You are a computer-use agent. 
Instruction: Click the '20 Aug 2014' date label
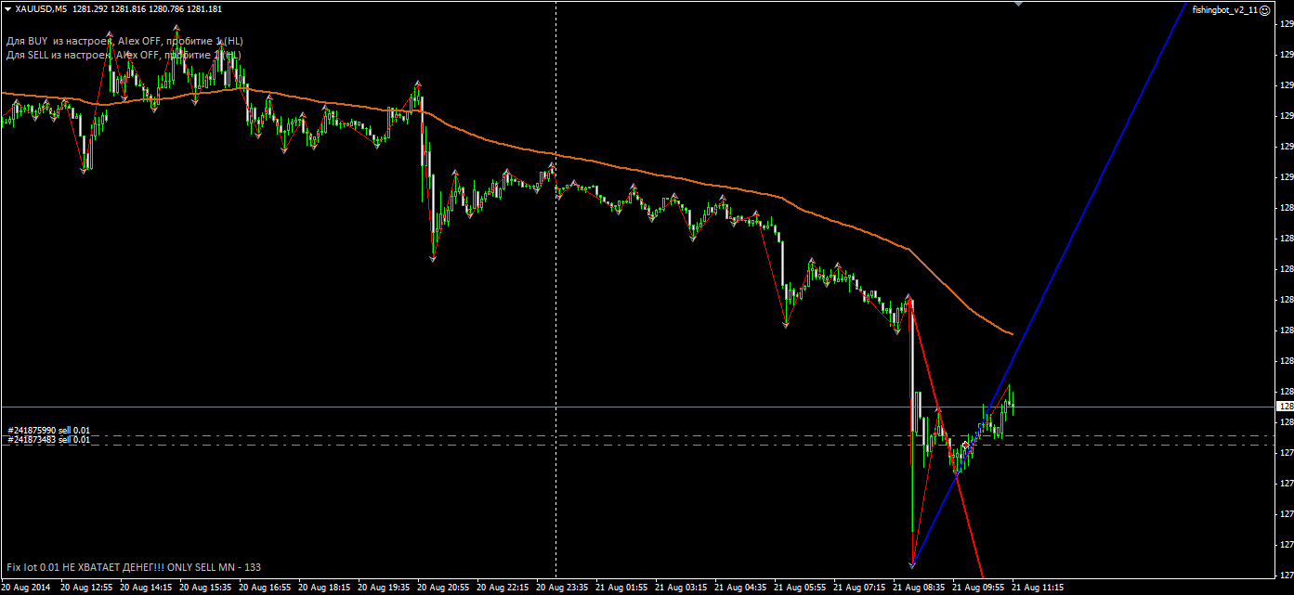26,588
